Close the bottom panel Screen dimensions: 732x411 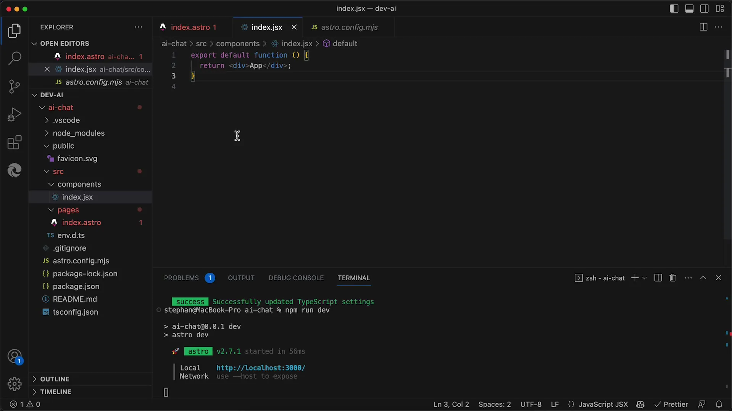[x=718, y=278]
